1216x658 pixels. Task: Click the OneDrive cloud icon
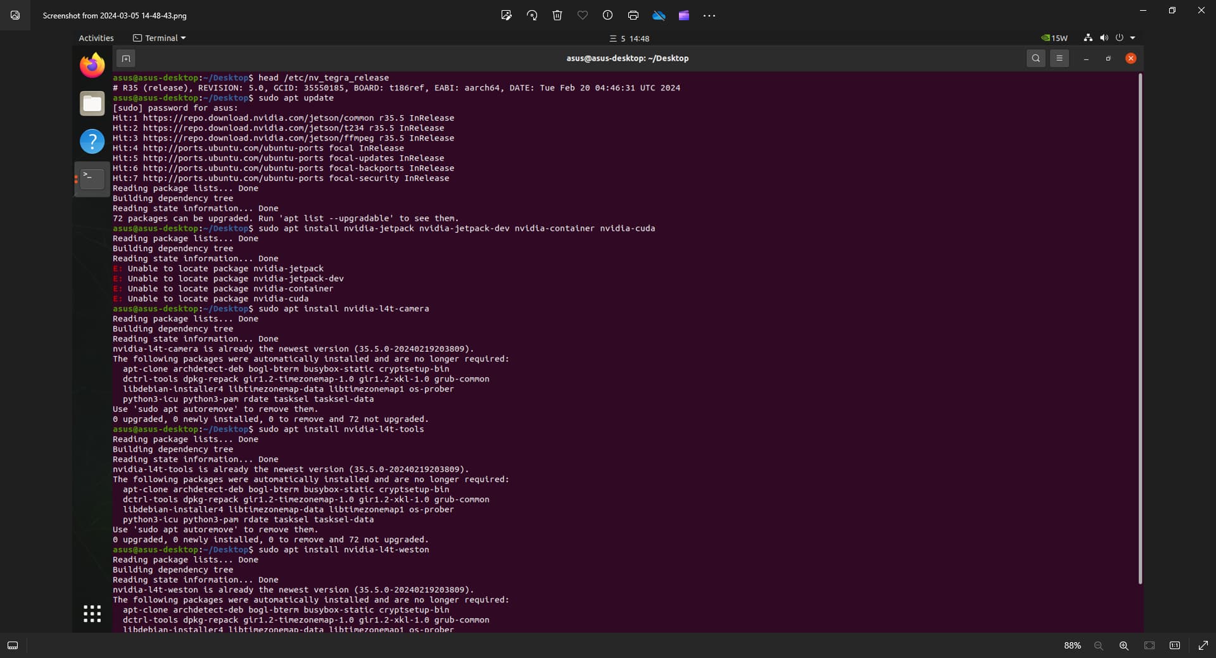pyautogui.click(x=659, y=15)
